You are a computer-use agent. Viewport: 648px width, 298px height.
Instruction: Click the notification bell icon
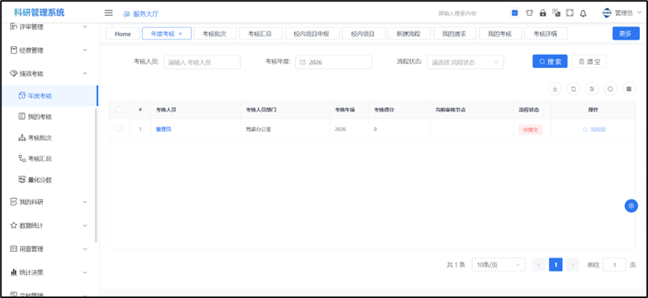pyautogui.click(x=583, y=13)
